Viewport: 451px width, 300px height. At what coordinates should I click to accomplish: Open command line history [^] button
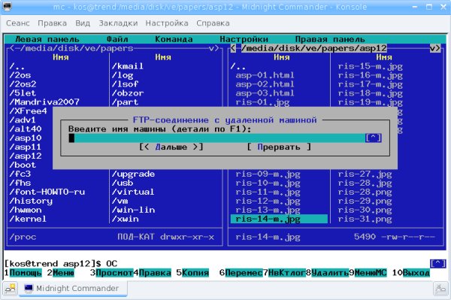(437, 263)
